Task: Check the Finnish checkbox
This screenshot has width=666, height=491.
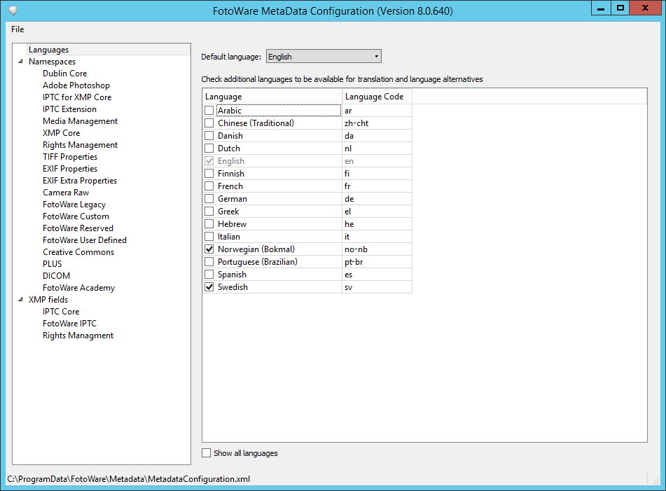Action: click(x=209, y=174)
